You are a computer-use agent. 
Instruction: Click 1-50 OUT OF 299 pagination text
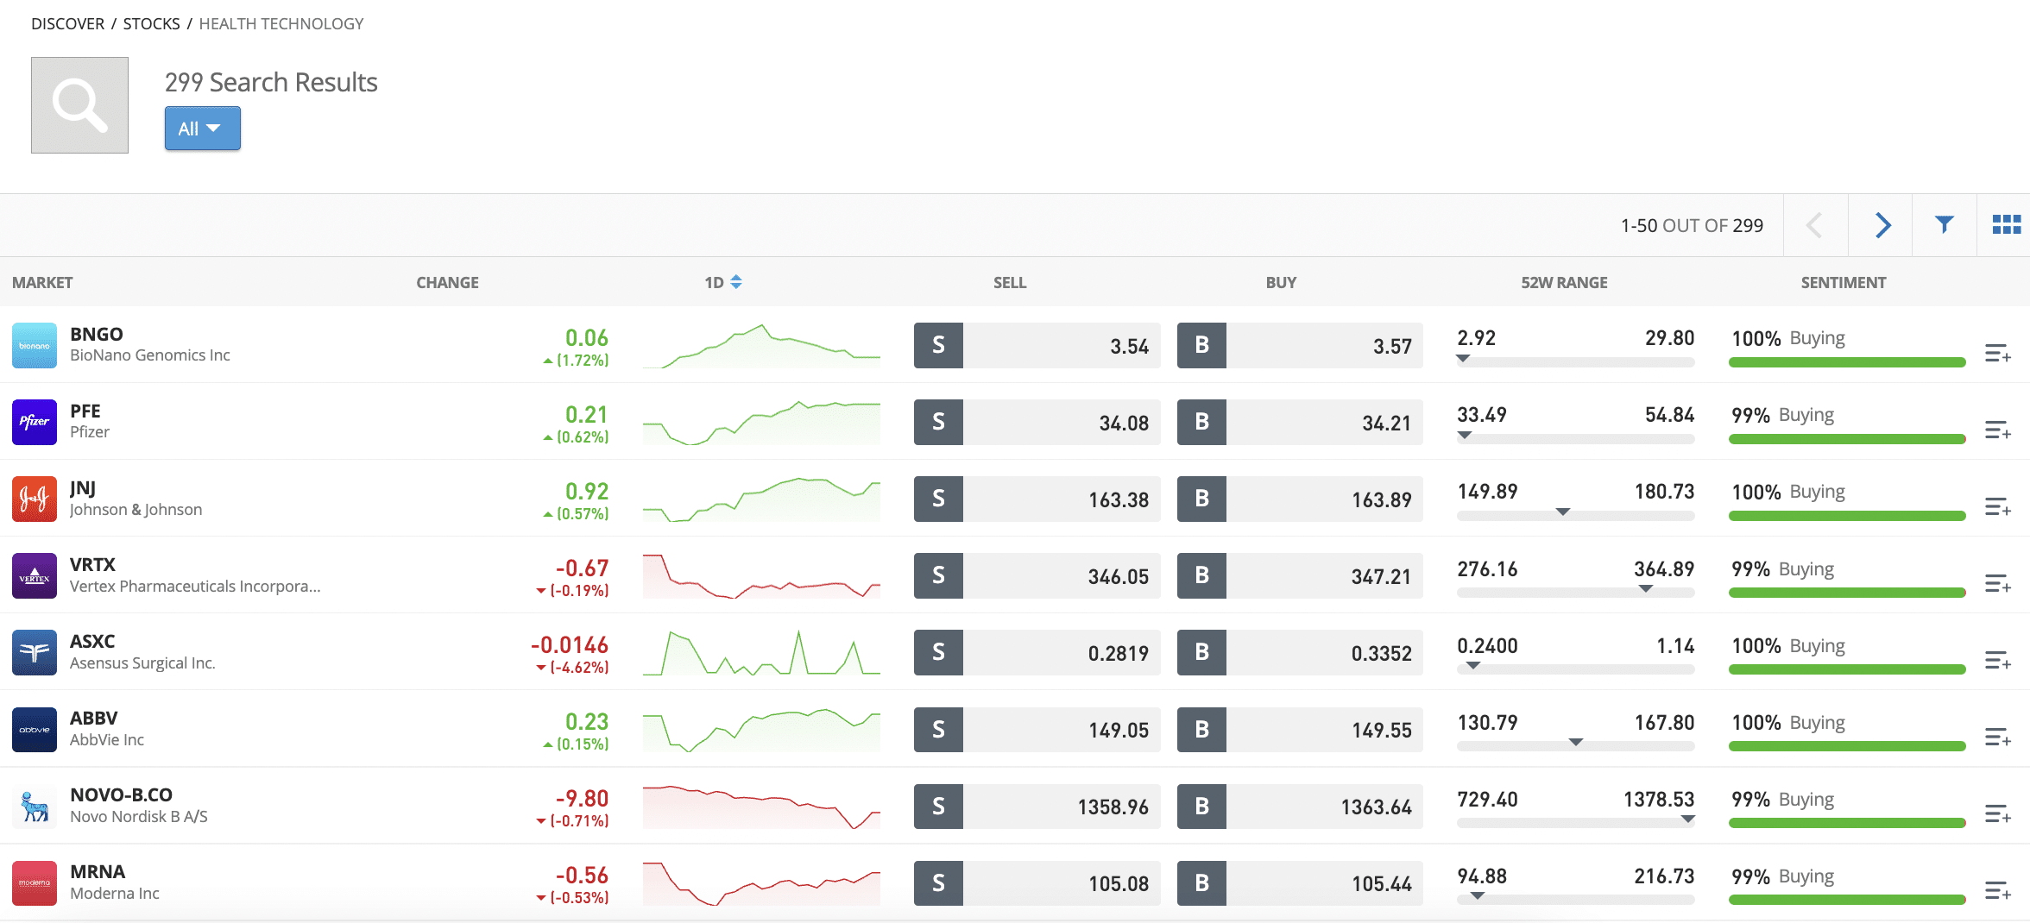1692,225
